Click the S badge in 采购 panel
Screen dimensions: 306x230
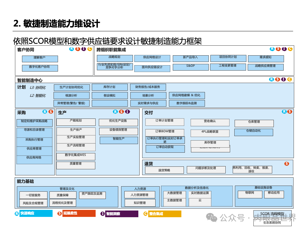[x=51, y=112]
